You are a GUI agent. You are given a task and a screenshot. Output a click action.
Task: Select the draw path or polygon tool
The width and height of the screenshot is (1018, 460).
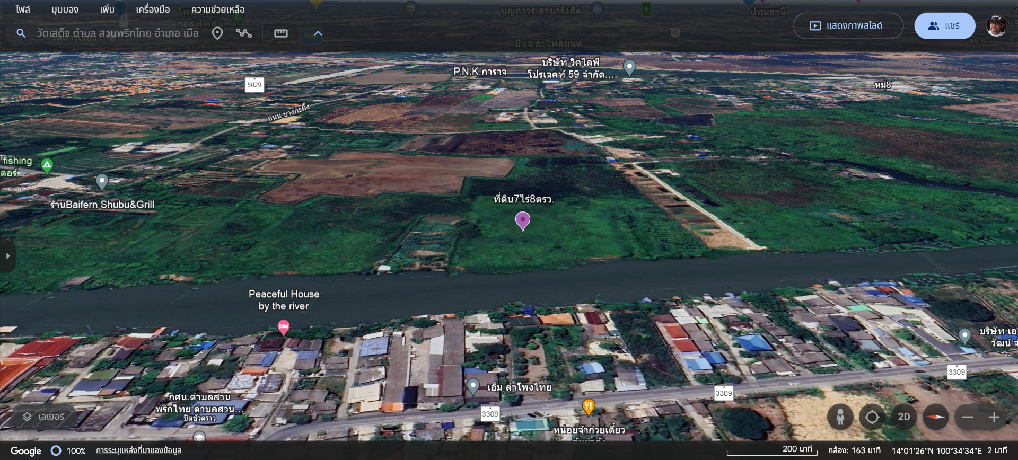244,33
